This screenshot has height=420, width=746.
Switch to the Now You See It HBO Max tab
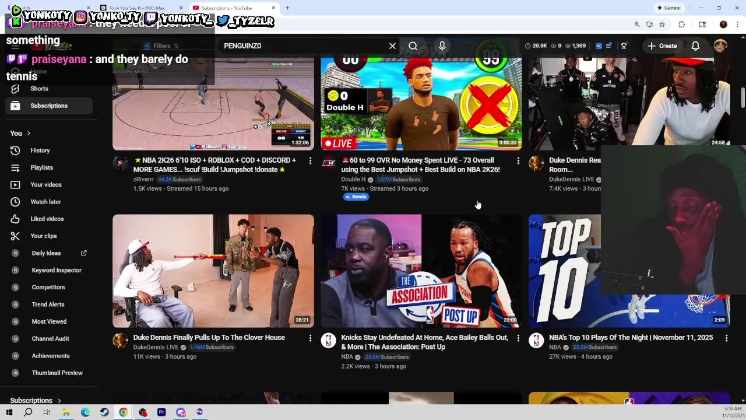click(x=140, y=8)
